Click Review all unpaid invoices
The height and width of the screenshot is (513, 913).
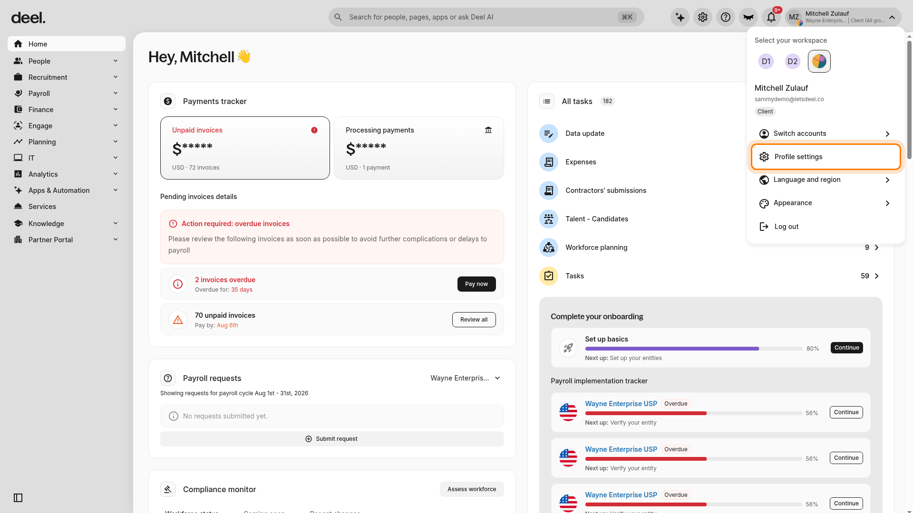click(x=474, y=320)
